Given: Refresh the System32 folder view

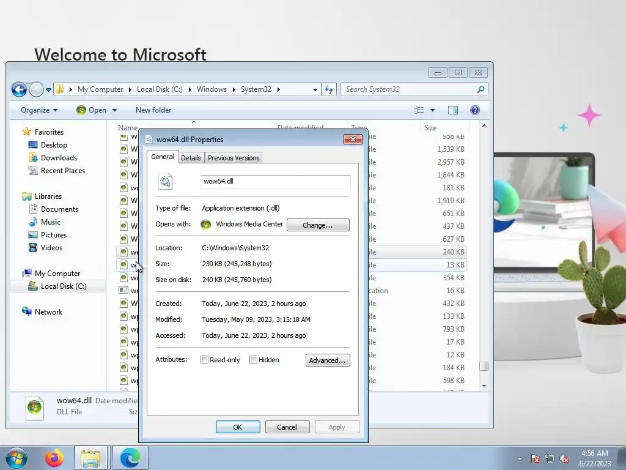Looking at the screenshot, I should [329, 89].
